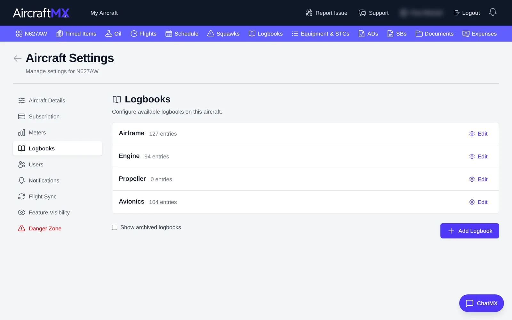Edit the Propeller logbook
Viewport: 512px width, 320px height.
point(478,179)
